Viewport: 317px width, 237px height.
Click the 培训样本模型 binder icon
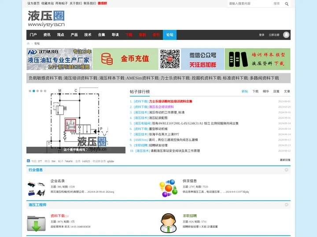[x=238, y=59]
